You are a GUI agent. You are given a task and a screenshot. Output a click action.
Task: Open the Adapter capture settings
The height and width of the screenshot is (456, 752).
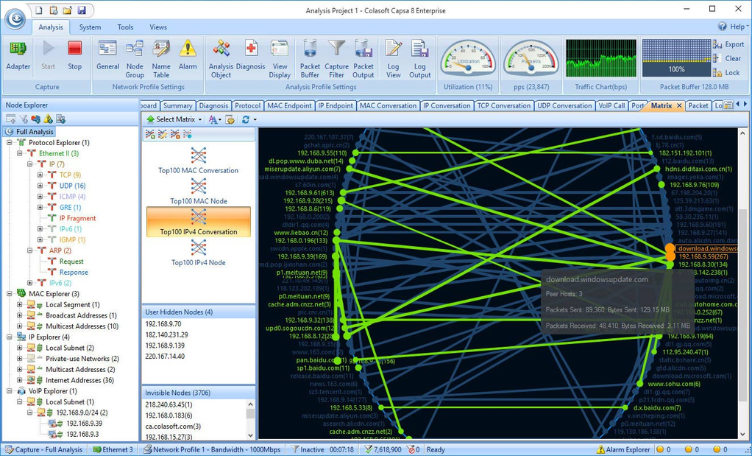click(18, 57)
